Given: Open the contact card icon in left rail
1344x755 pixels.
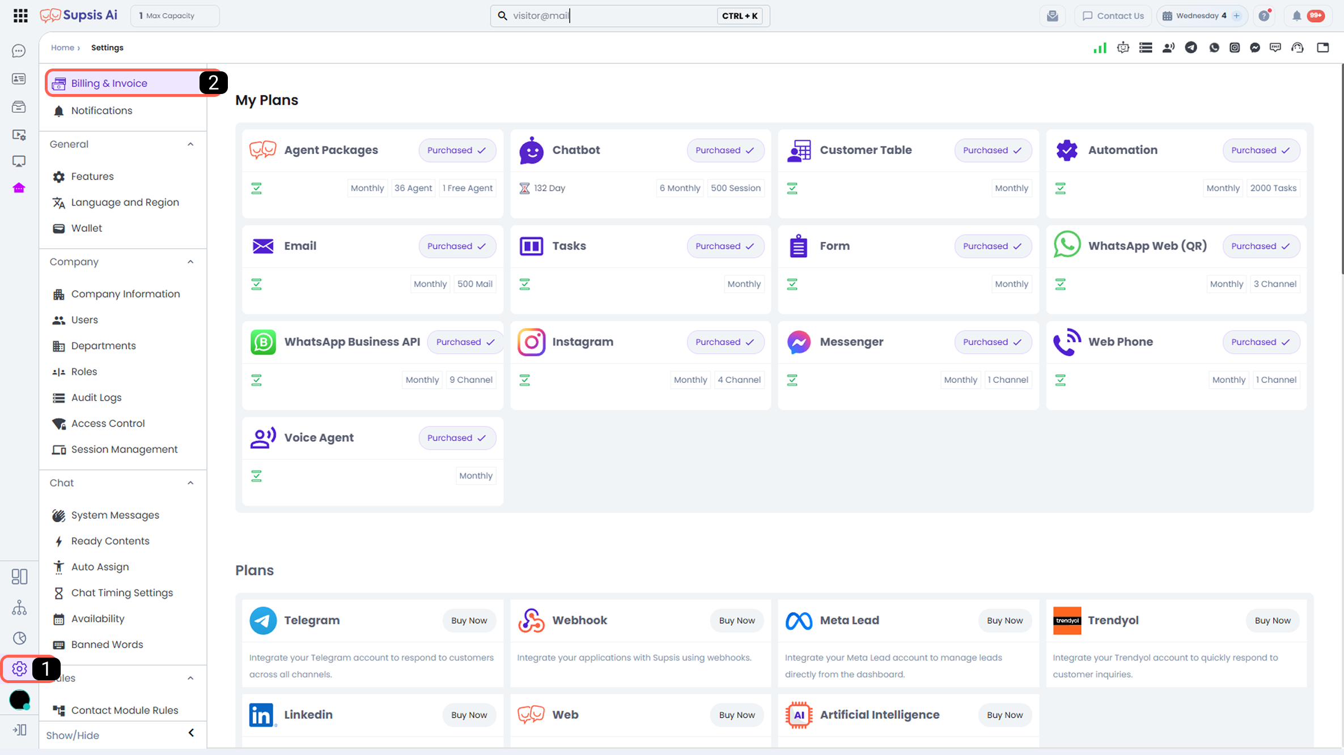Looking at the screenshot, I should 19,79.
